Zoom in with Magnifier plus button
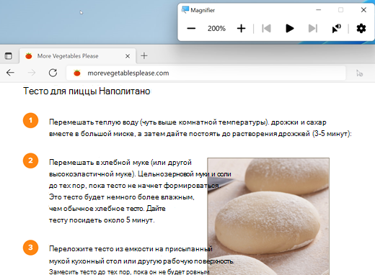This screenshot has width=375, height=275. point(241,29)
